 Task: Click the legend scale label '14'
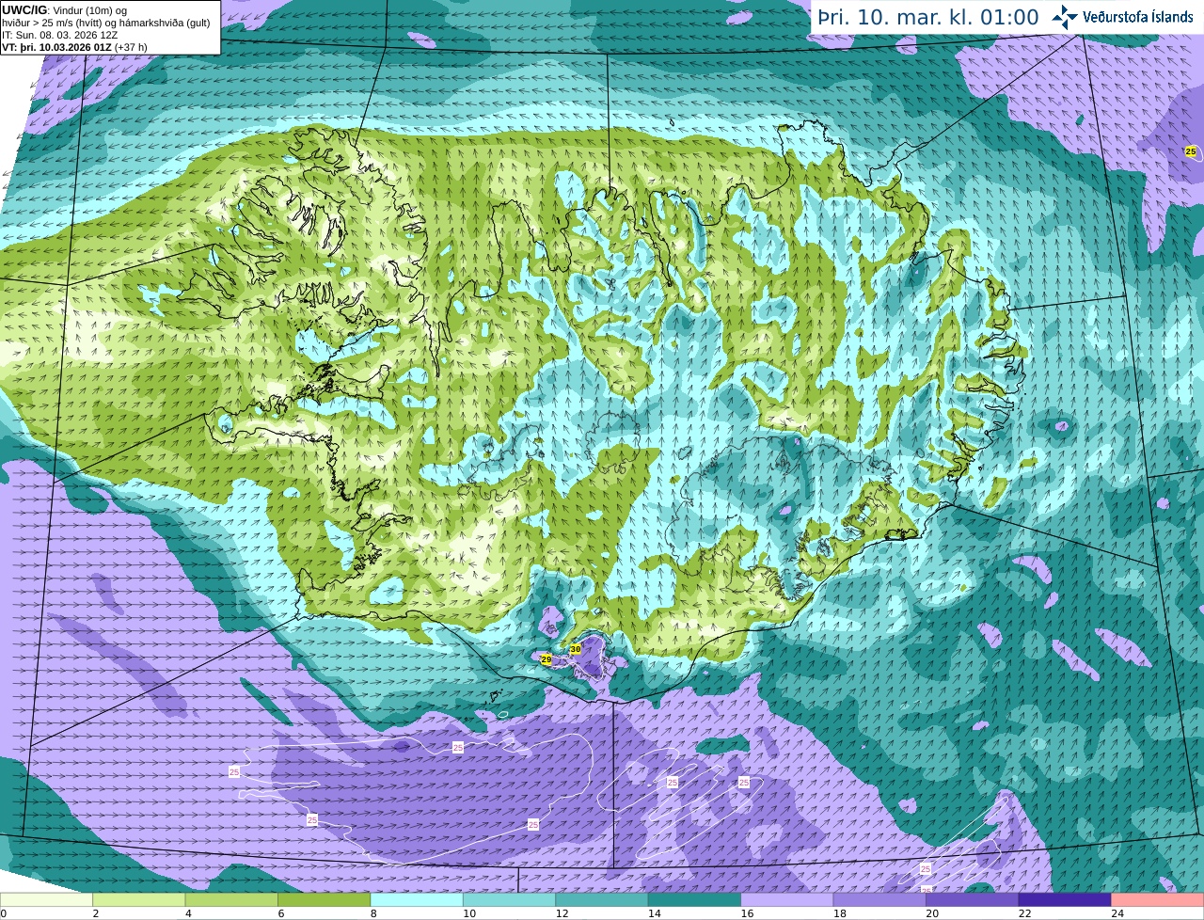pos(655,913)
